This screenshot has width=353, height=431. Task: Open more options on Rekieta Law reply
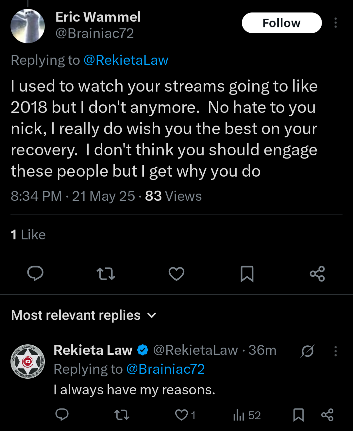tap(335, 351)
